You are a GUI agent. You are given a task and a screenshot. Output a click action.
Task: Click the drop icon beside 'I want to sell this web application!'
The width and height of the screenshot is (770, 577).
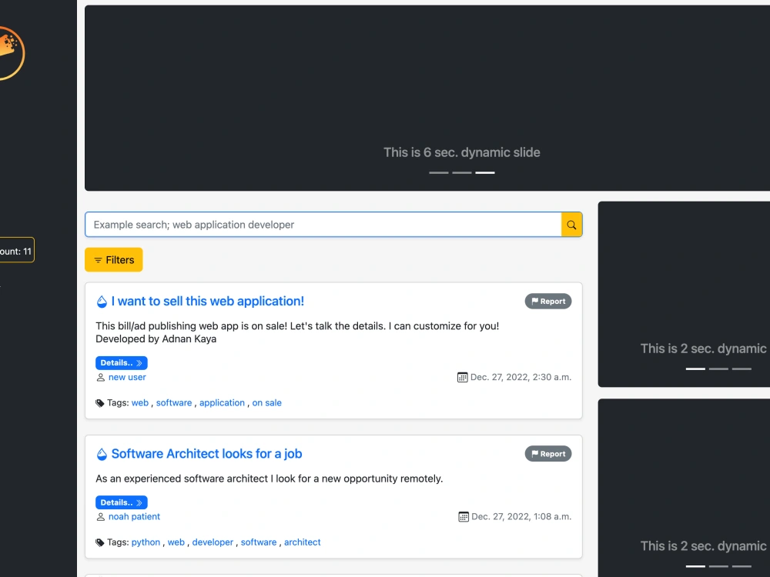pos(102,302)
